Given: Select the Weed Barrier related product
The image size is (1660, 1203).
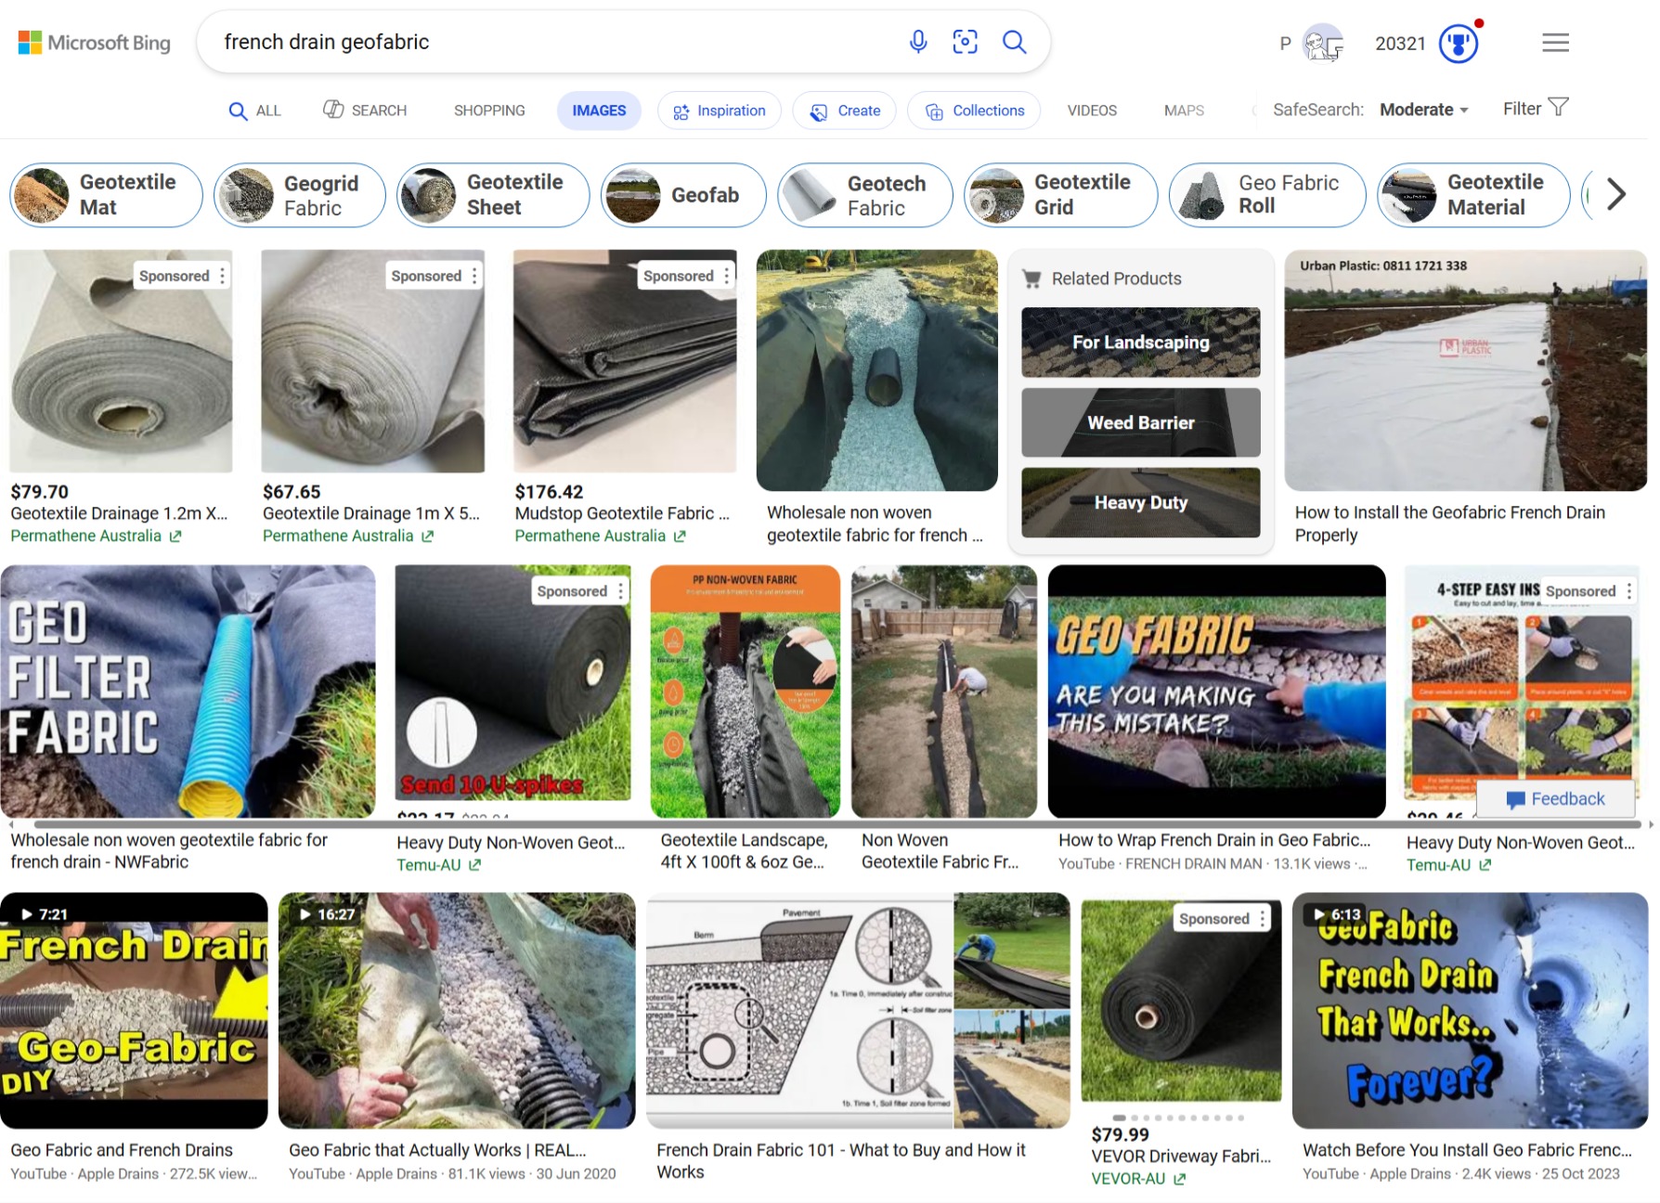Looking at the screenshot, I should click(x=1140, y=422).
